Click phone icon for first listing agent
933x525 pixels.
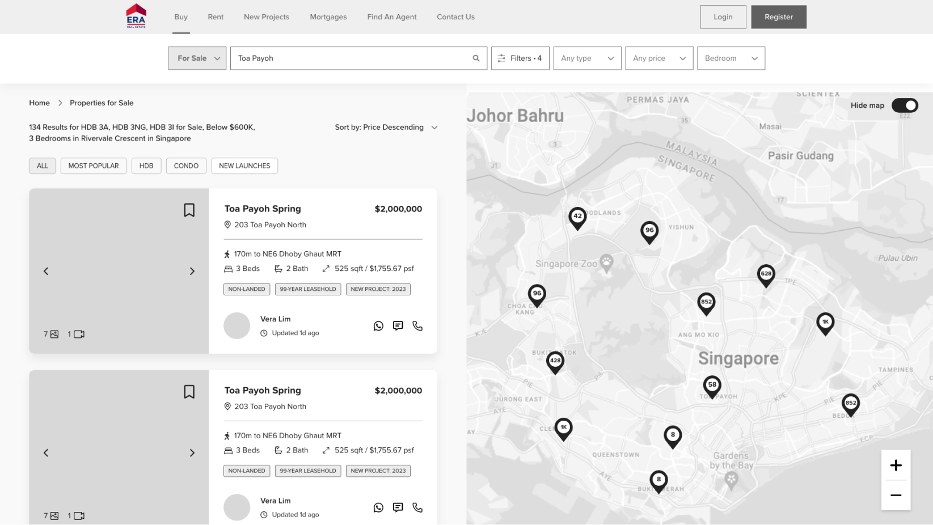pyautogui.click(x=417, y=326)
